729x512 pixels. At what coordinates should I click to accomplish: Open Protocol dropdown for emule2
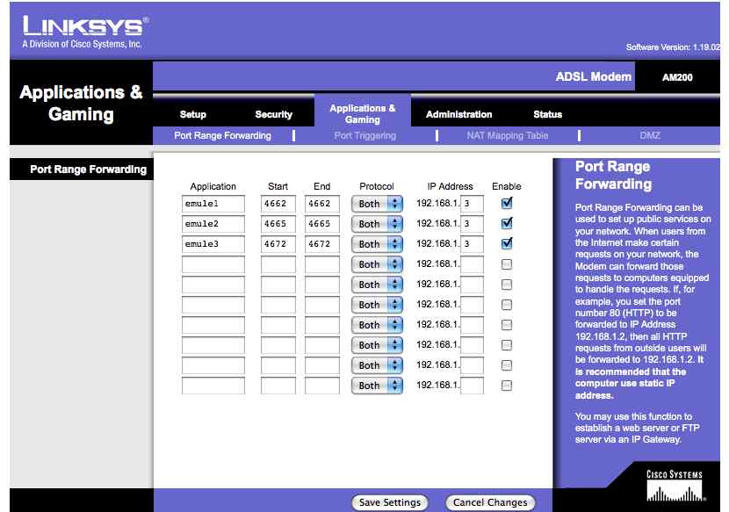377,224
